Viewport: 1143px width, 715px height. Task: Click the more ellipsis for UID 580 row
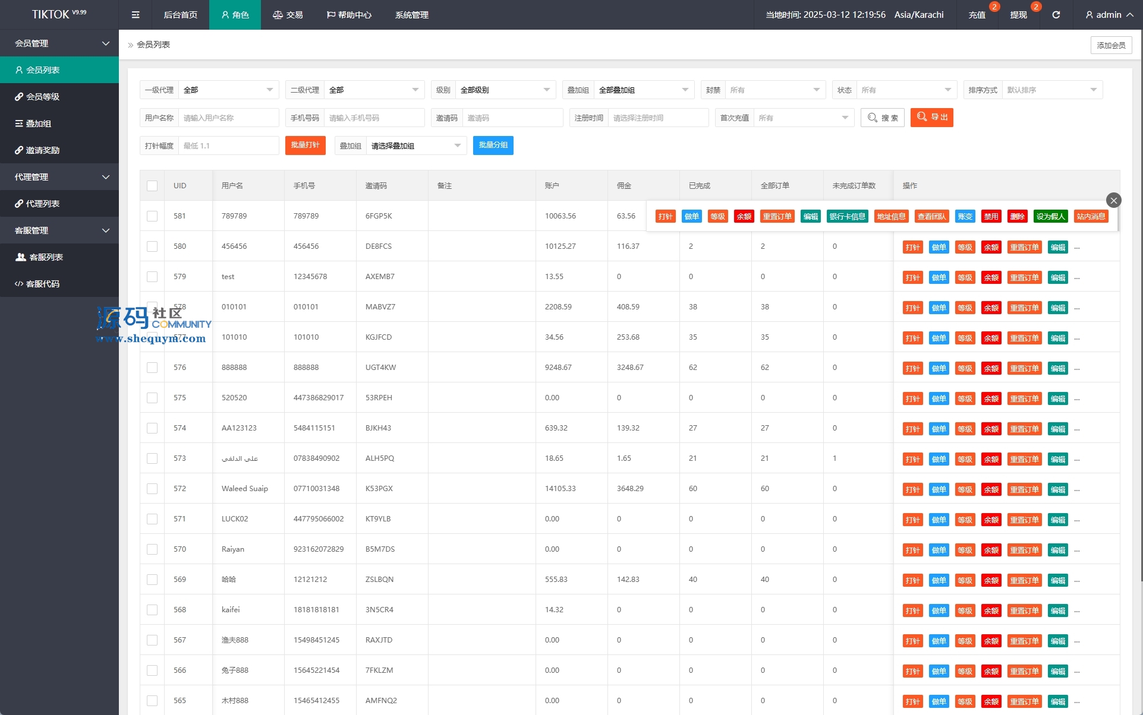[x=1077, y=248]
